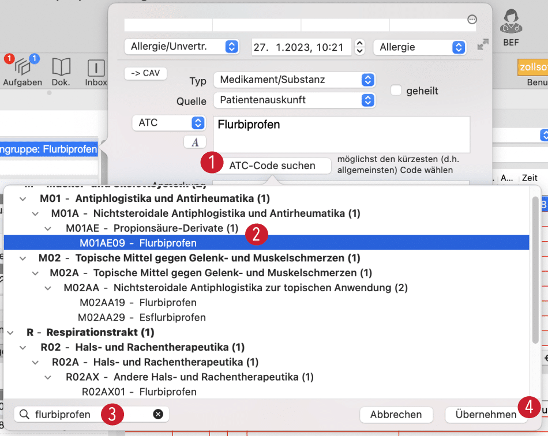
Task: Click the expand popover arrows icon
Action: (483, 44)
